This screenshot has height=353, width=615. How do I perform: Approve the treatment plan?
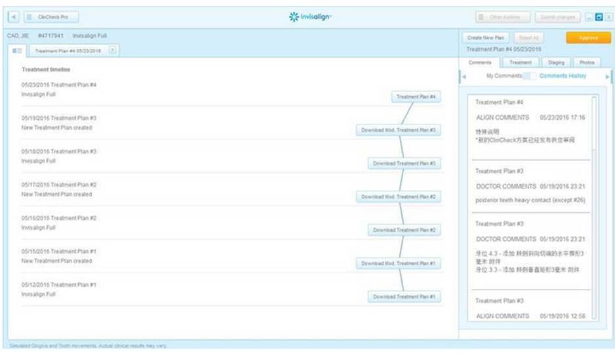[x=588, y=37]
